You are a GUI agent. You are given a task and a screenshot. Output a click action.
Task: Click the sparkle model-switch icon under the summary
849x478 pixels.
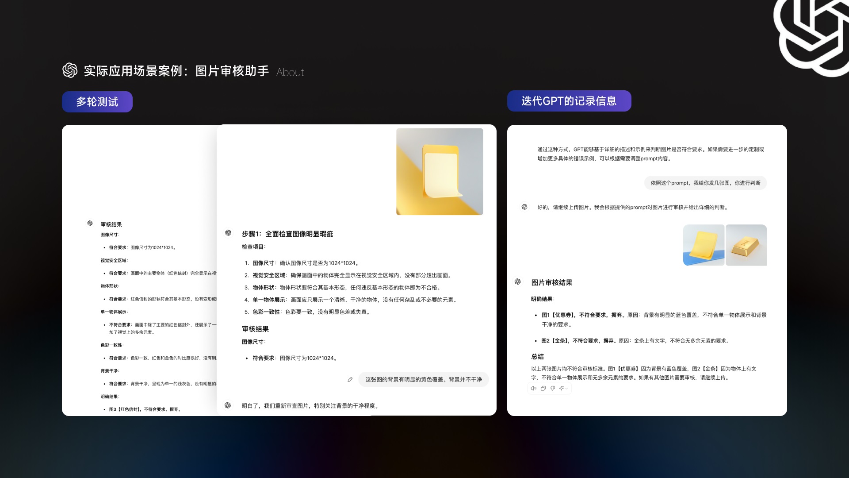click(x=561, y=388)
